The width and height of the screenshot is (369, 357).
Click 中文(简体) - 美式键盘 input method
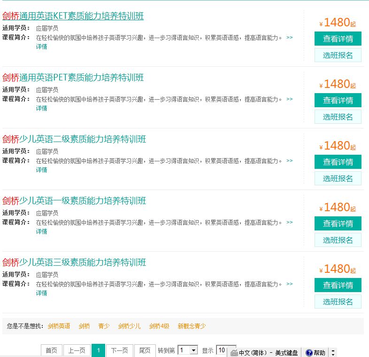pos(268,353)
